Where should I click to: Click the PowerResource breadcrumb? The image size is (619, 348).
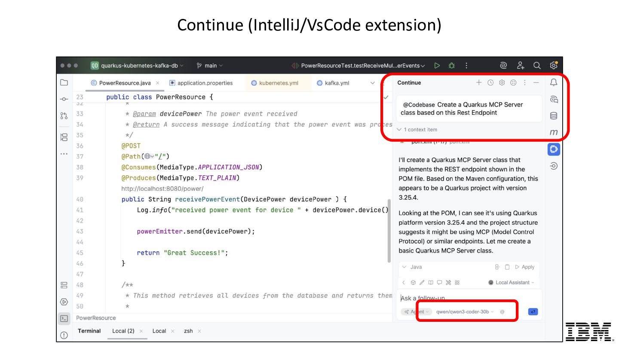[96, 318]
